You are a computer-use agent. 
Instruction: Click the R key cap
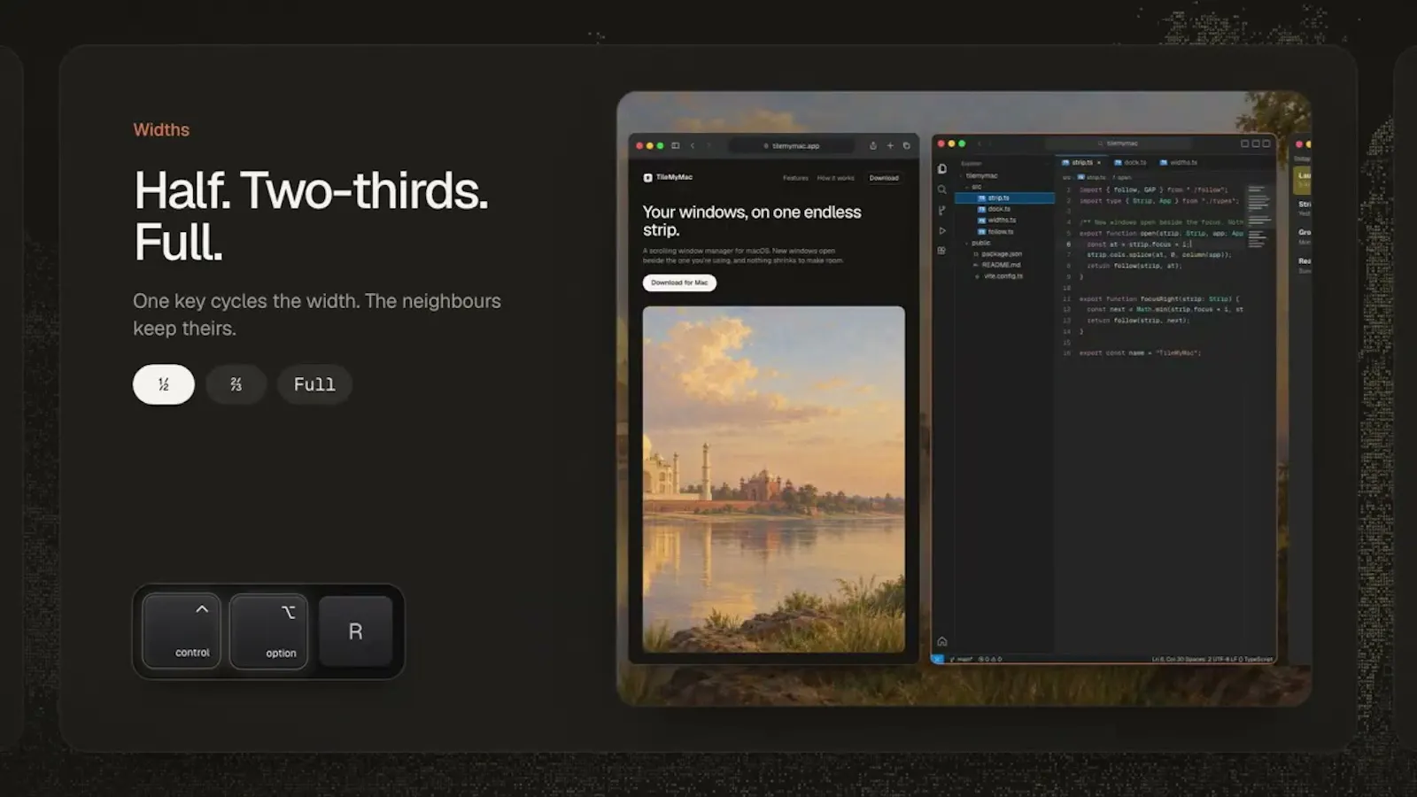[x=355, y=631]
